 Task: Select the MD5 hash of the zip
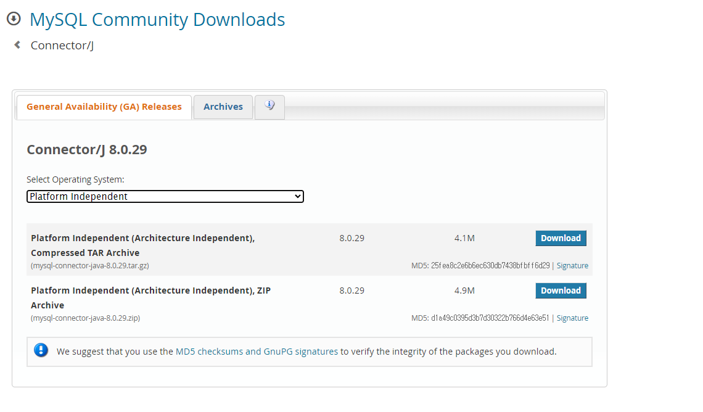[490, 318]
